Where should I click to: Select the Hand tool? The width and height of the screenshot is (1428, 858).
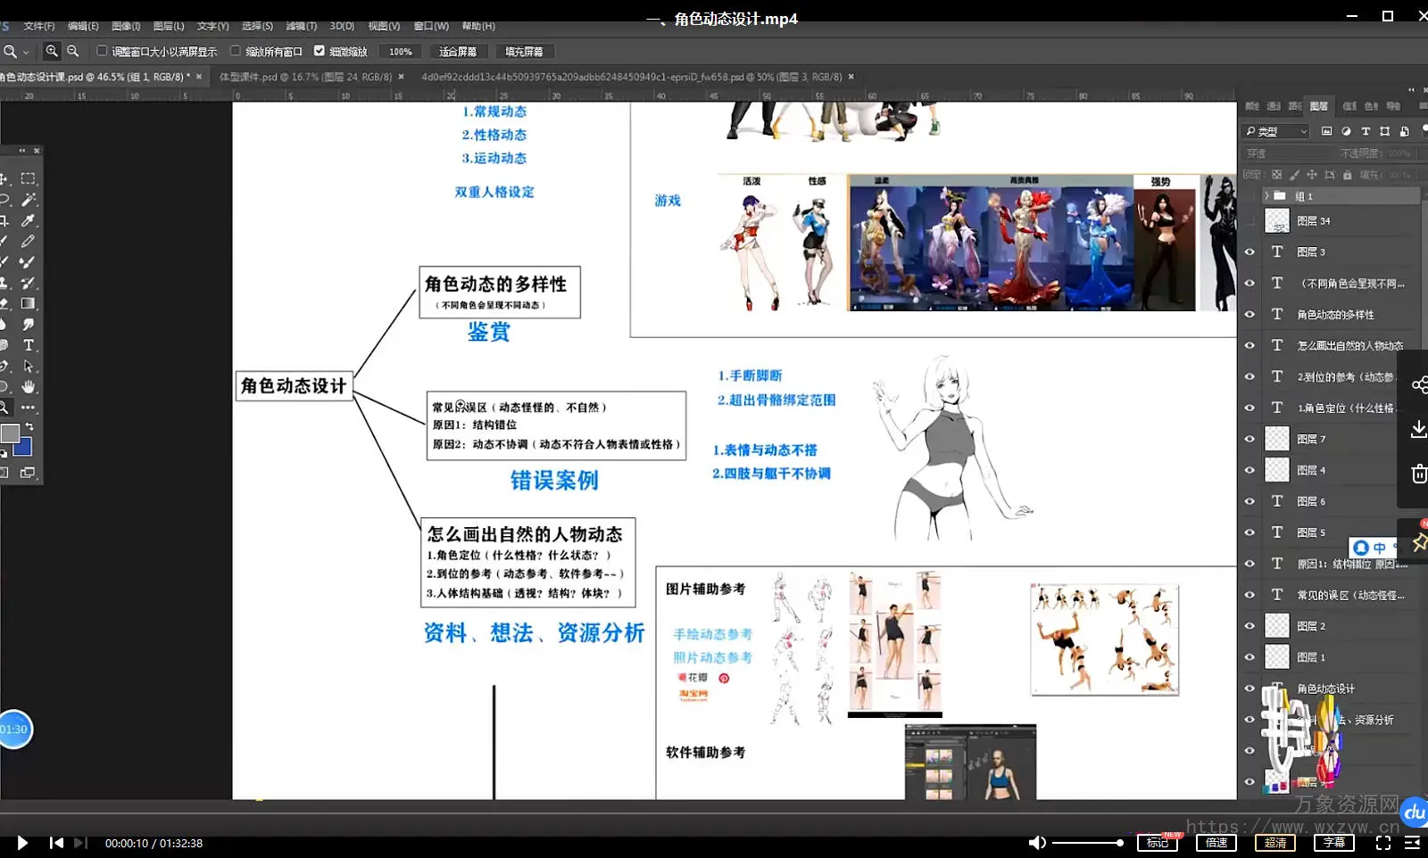(29, 387)
